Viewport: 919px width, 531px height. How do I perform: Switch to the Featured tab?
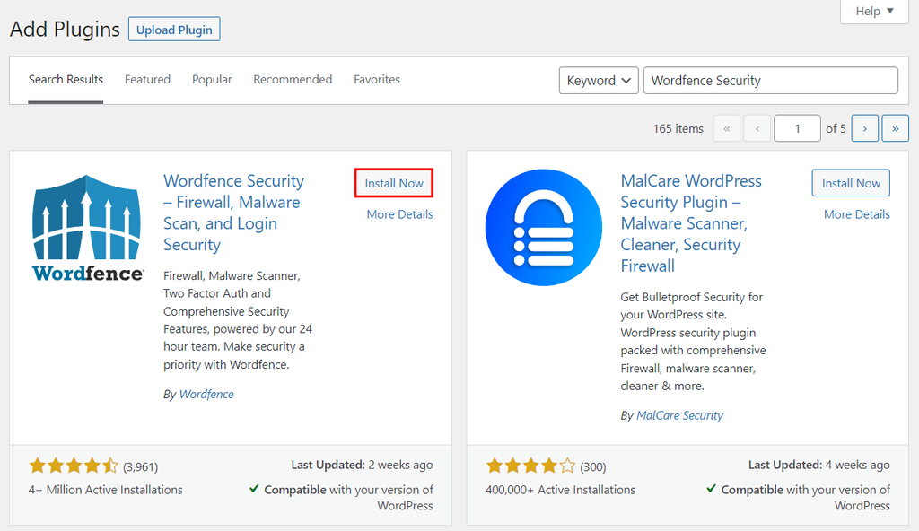point(147,80)
